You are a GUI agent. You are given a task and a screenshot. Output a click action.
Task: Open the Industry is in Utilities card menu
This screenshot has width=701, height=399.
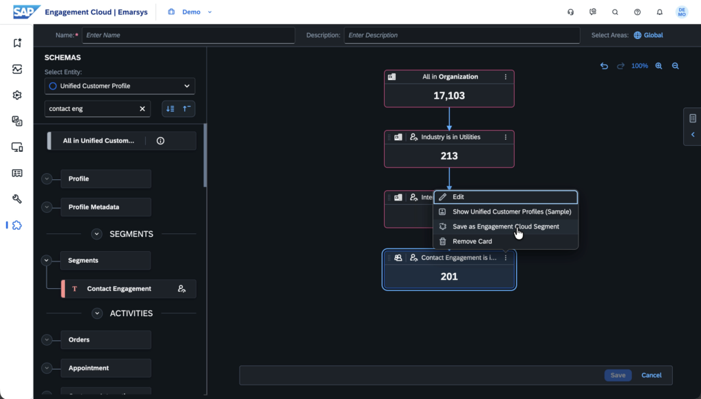tap(506, 137)
